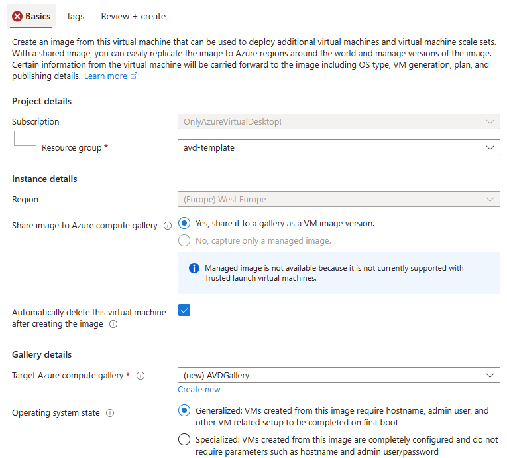Click the external link icon after Learn more

click(x=133, y=76)
